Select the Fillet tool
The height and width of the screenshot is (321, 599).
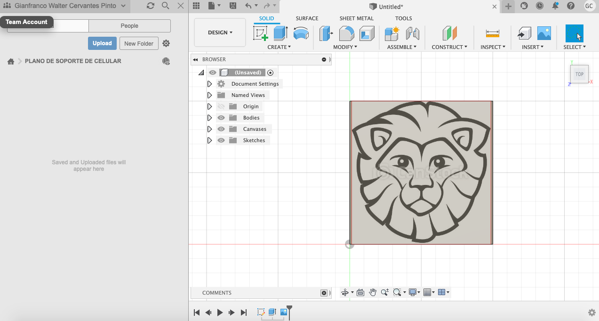click(347, 33)
